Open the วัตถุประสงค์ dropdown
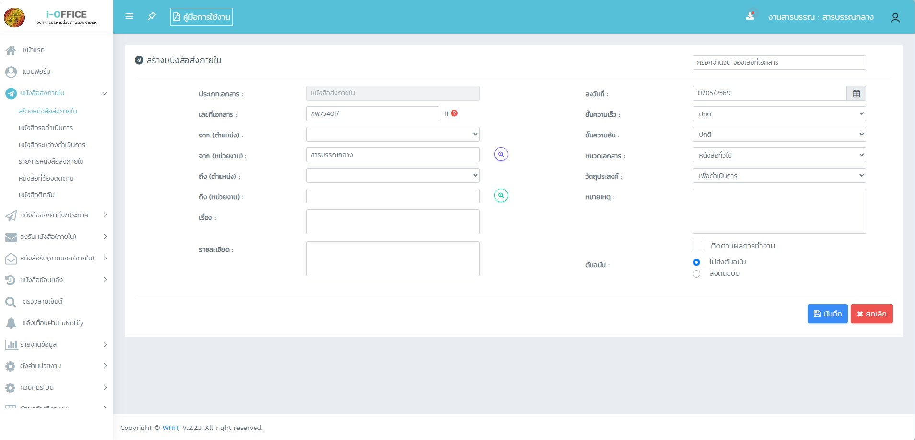This screenshot has height=440, width=915. point(779,176)
